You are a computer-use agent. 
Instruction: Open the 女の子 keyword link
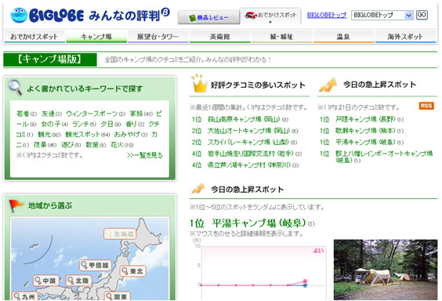51,124
